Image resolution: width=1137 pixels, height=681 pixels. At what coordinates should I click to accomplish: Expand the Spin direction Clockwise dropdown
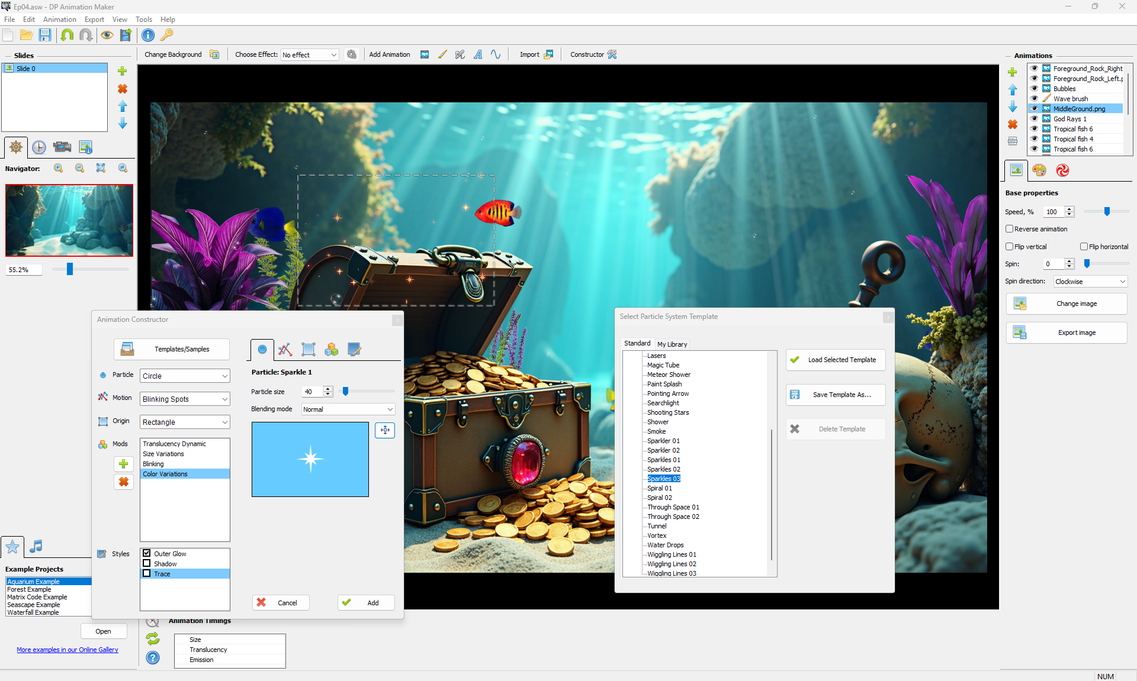[x=1090, y=282]
